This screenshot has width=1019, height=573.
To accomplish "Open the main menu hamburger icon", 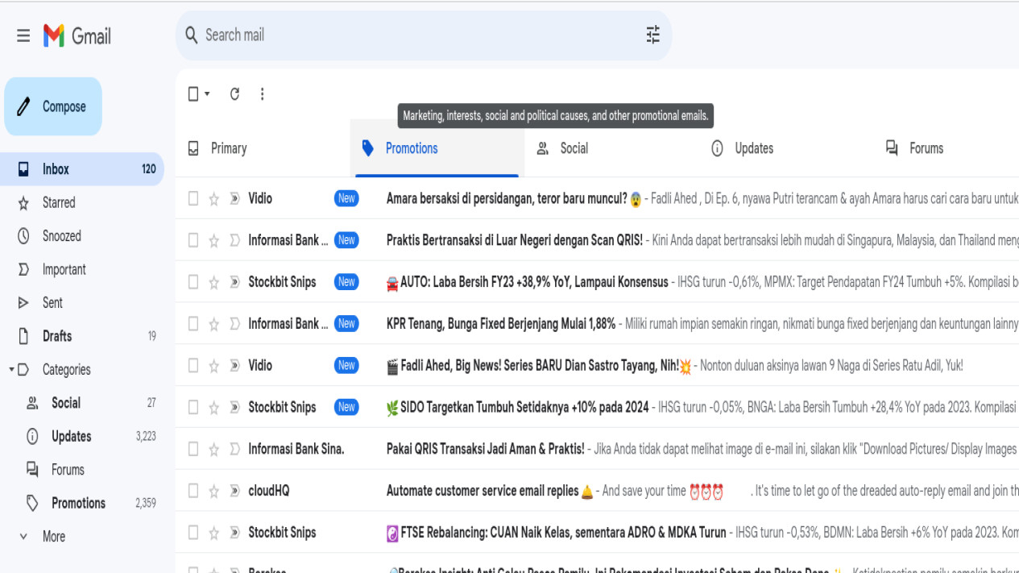I will tap(23, 35).
